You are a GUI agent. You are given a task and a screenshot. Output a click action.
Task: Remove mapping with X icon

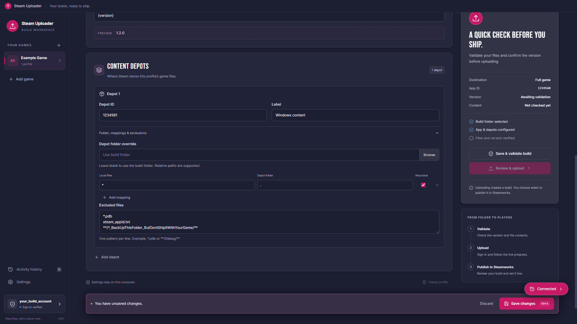point(437,185)
